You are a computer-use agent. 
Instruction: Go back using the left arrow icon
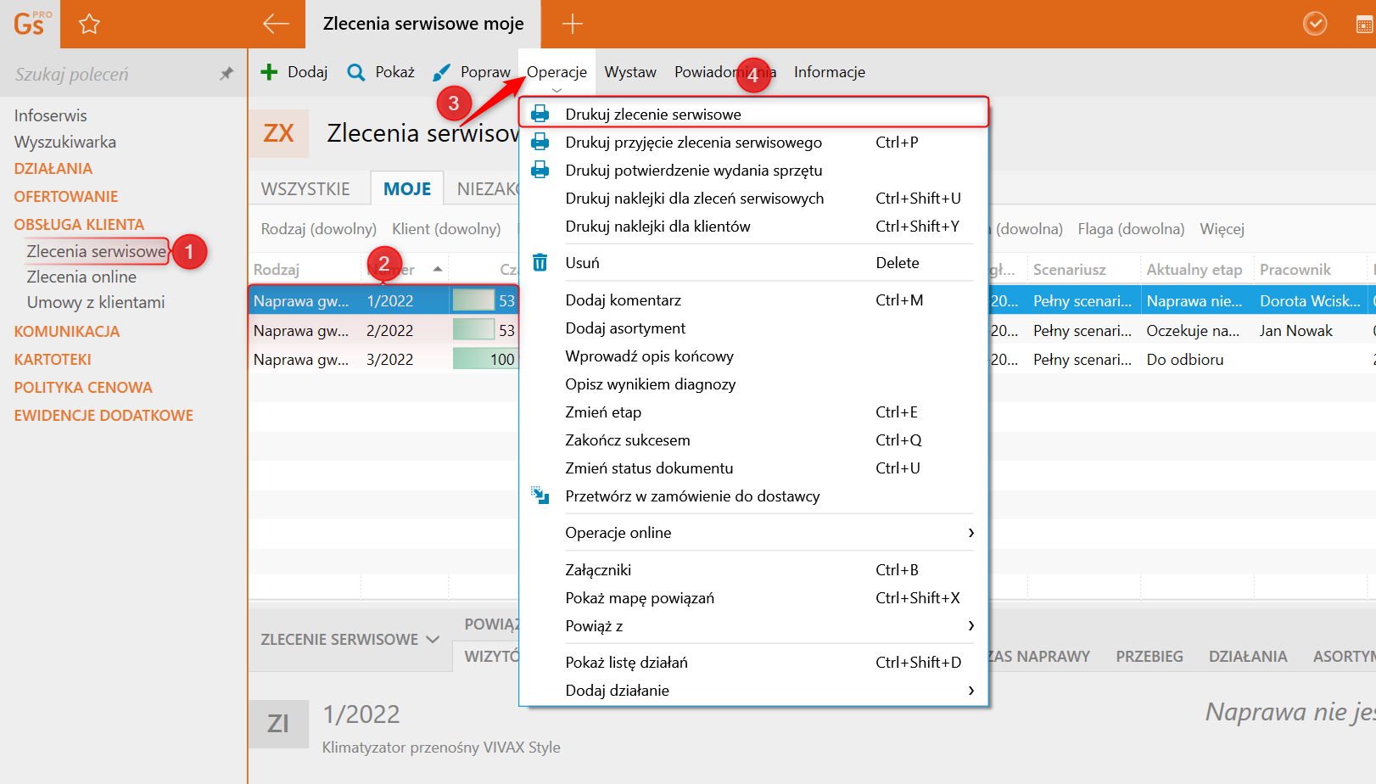[x=276, y=24]
